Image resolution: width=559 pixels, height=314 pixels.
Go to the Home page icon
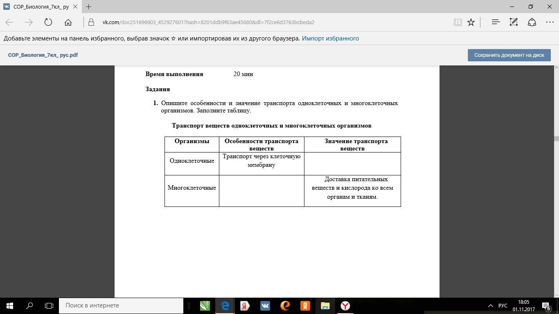[x=68, y=22]
